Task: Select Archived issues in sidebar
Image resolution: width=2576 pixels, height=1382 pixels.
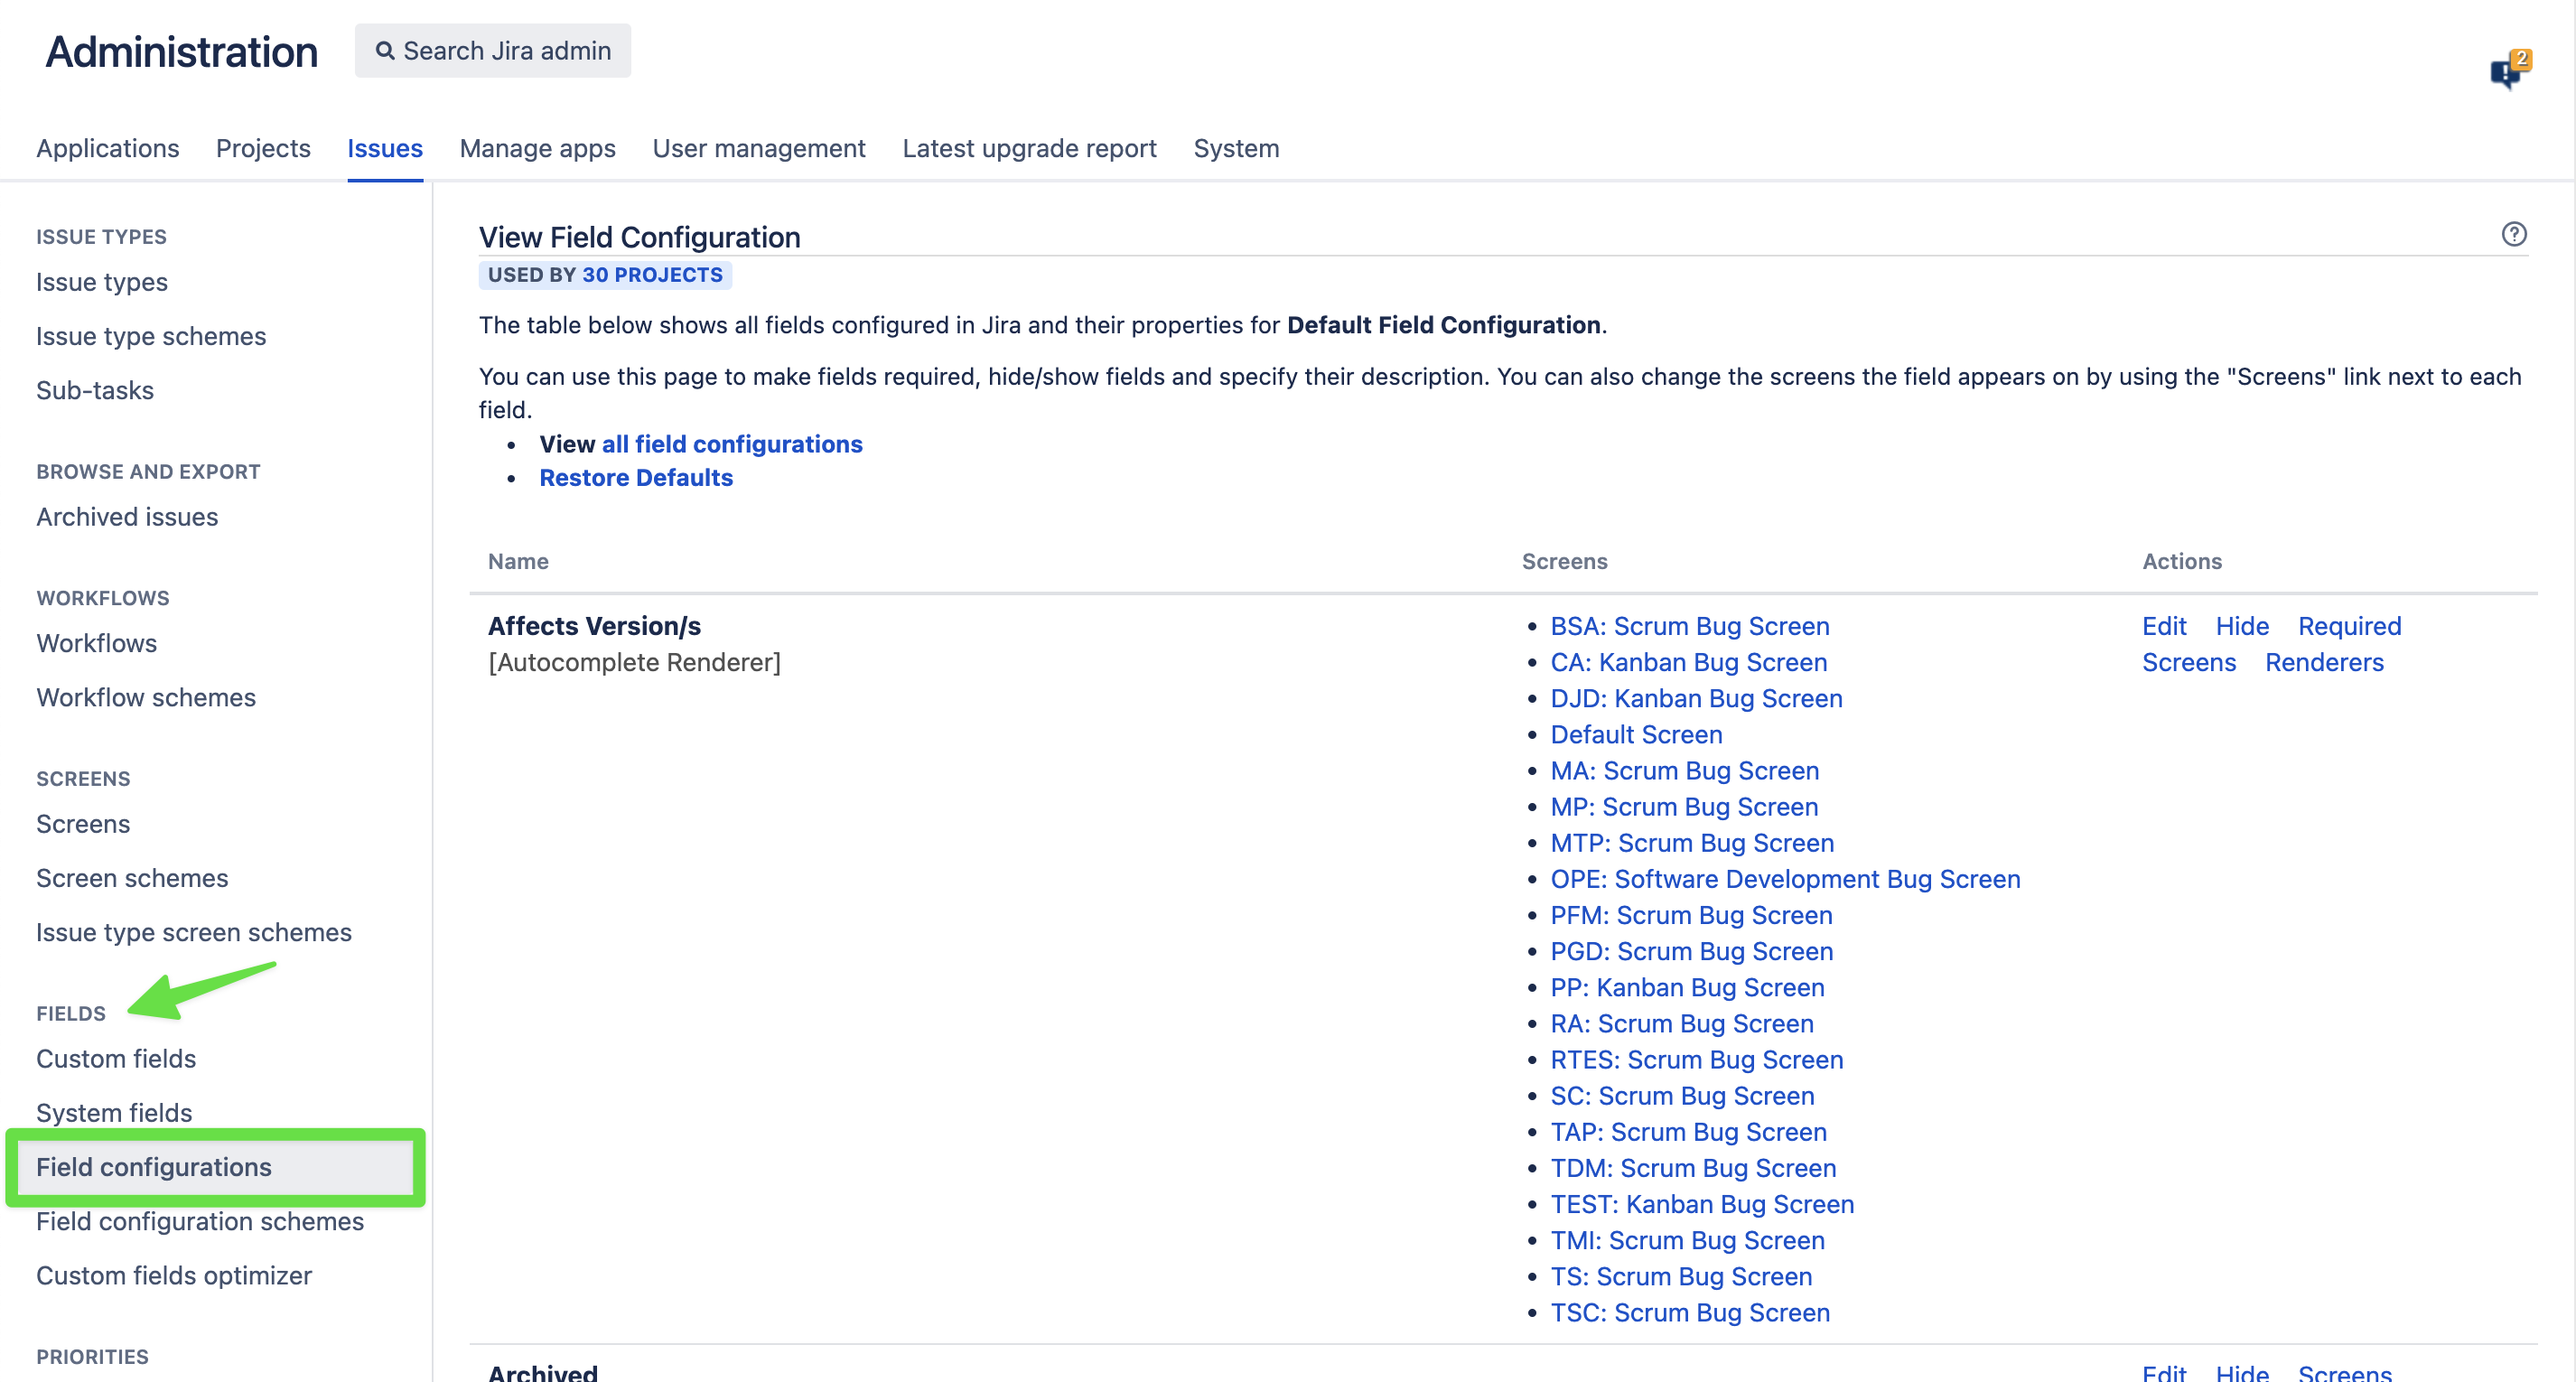Action: point(127,517)
